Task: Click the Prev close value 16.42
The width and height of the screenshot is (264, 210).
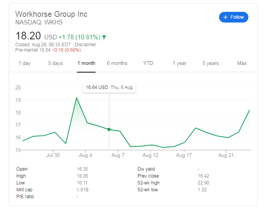Action: (203, 176)
